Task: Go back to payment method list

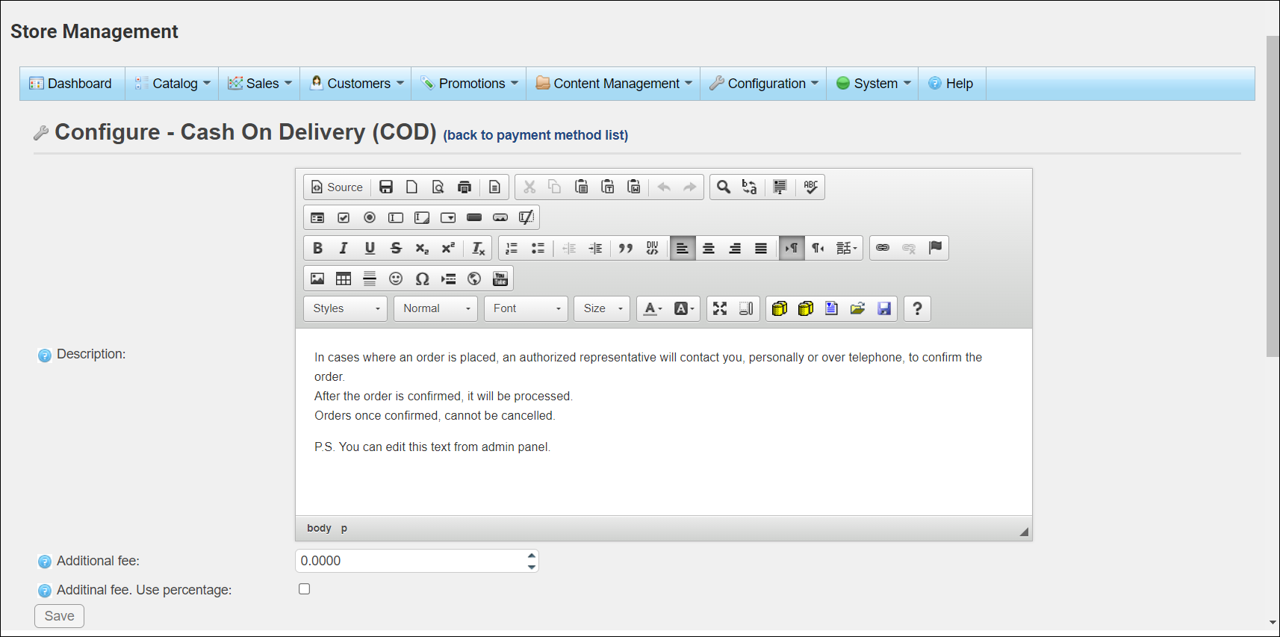Action: (x=535, y=135)
